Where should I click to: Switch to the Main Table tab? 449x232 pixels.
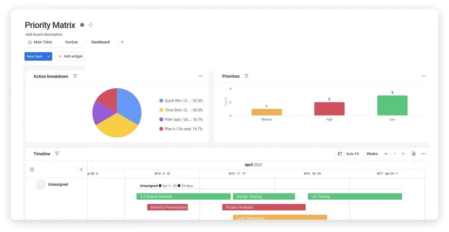pos(40,42)
